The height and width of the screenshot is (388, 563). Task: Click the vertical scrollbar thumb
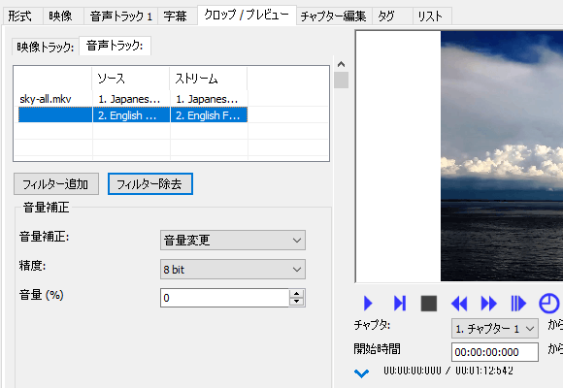tap(341, 81)
